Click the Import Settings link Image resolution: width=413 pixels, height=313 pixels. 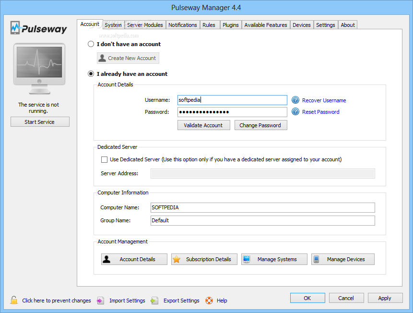coord(127,301)
